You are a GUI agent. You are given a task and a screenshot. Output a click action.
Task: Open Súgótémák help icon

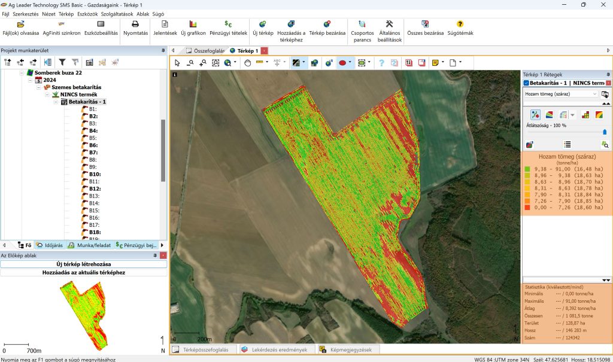(x=460, y=25)
